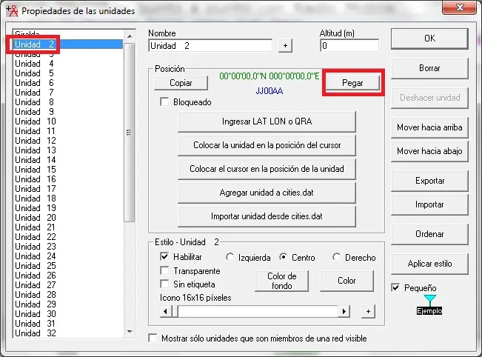
Task: Click the icon scrollbar left arrow
Action: coord(166,312)
